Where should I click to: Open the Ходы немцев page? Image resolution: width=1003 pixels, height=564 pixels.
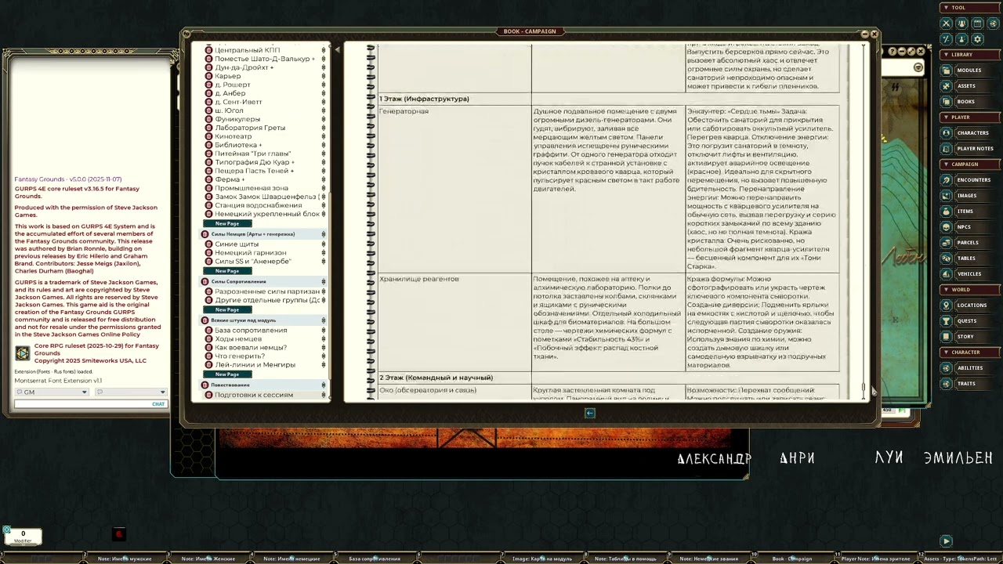tap(238, 339)
